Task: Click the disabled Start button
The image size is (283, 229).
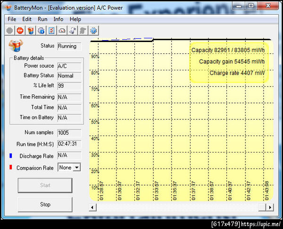Action: (45, 185)
